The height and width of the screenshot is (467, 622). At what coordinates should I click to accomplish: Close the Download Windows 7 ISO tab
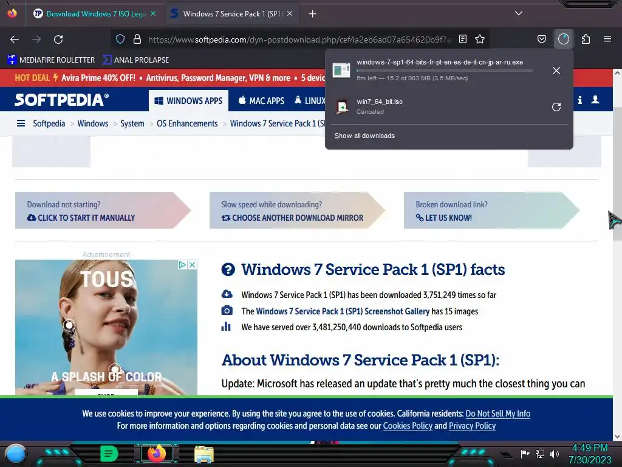pos(153,13)
